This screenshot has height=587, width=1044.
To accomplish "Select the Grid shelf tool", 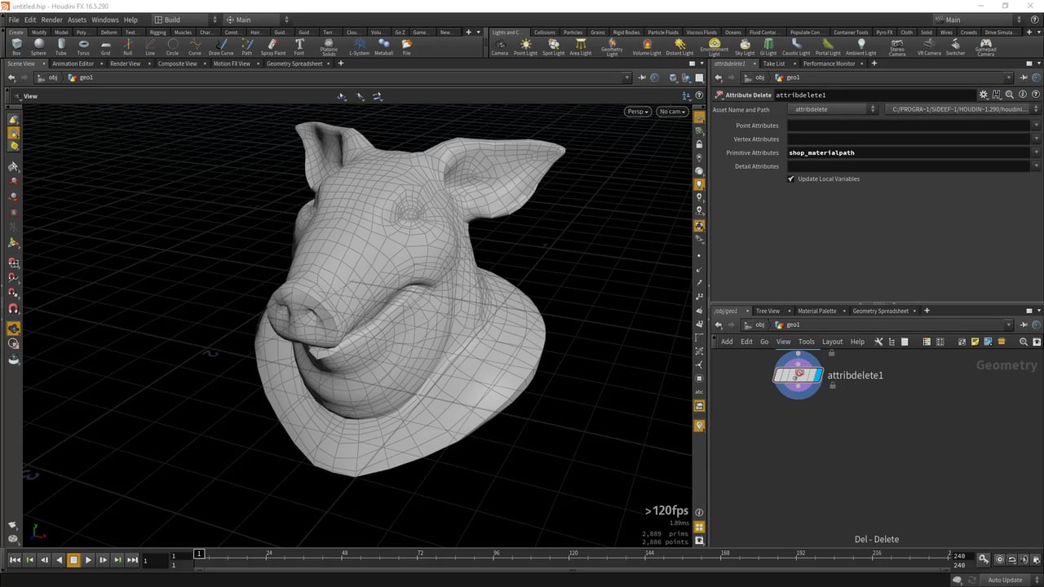I will 105,47.
